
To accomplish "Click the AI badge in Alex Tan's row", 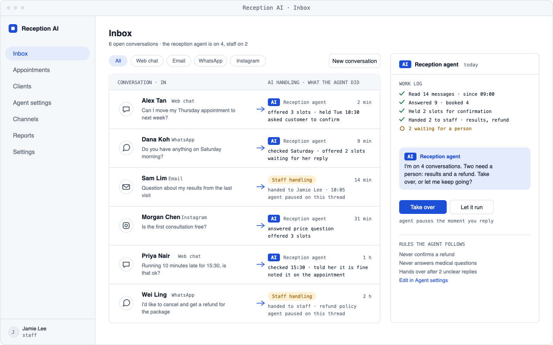I will point(273,102).
